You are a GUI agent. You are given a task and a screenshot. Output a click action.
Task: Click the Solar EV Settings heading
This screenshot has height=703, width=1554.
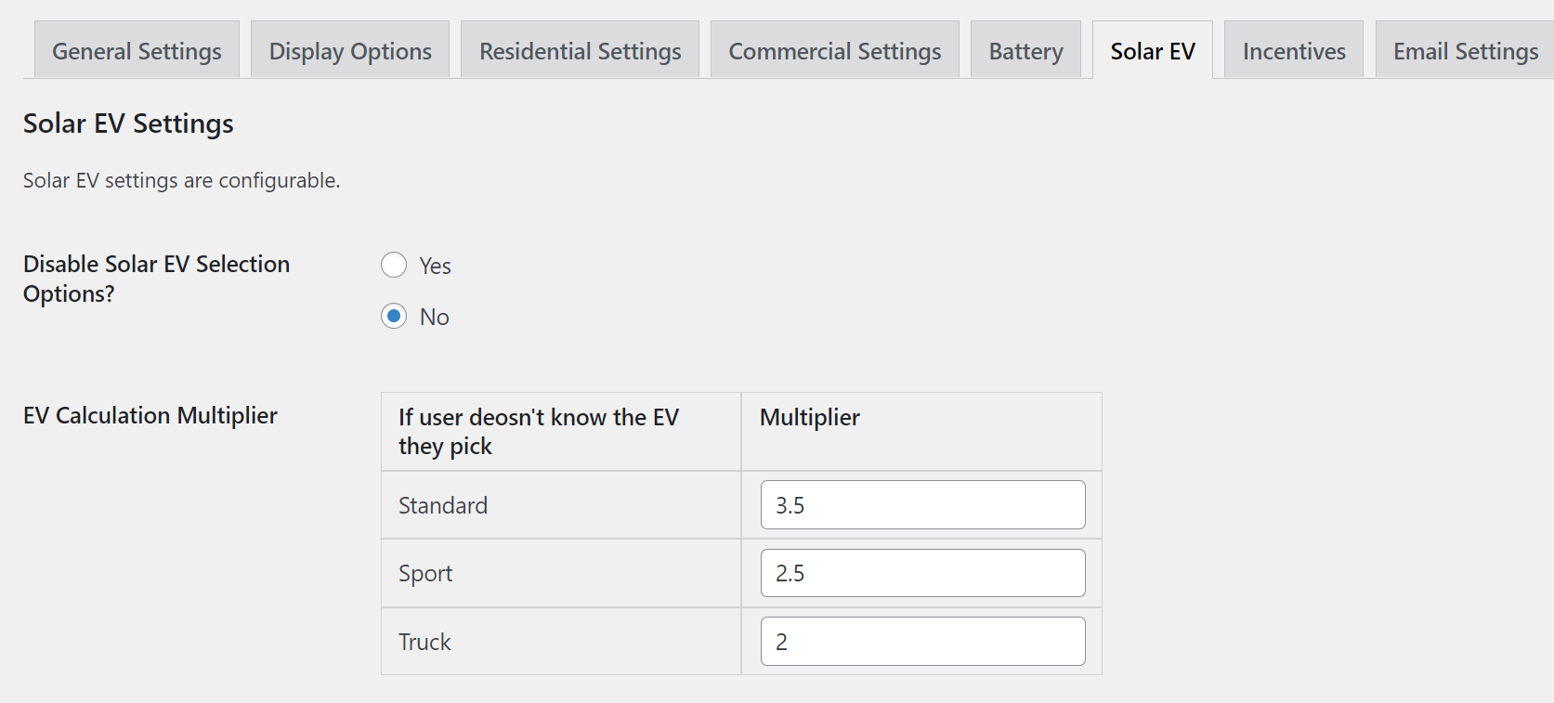click(x=128, y=124)
